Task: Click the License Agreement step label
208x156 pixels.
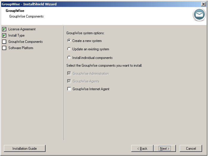Action: coord(22,29)
